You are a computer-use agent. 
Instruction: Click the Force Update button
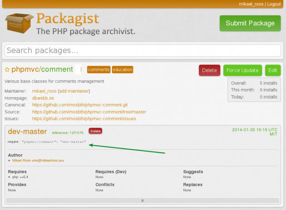242,70
